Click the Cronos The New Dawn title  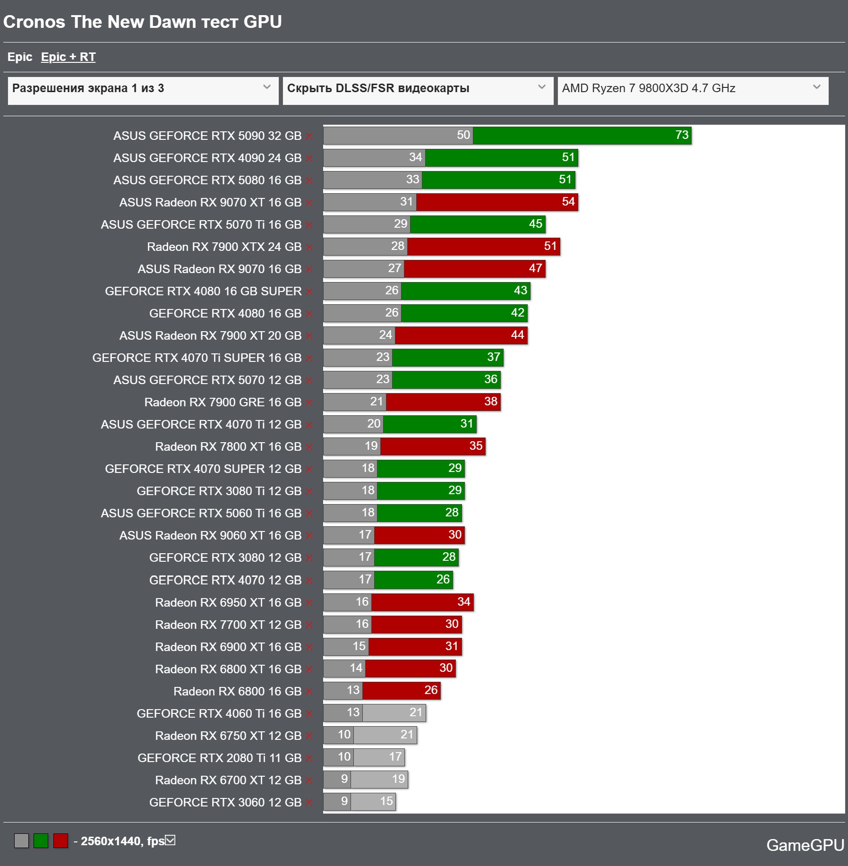pos(142,22)
